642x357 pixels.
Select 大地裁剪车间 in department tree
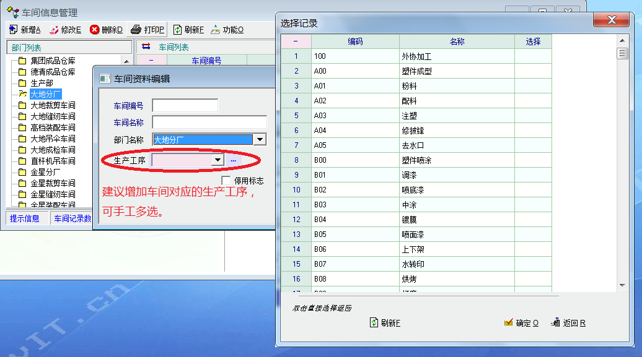pyautogui.click(x=53, y=105)
